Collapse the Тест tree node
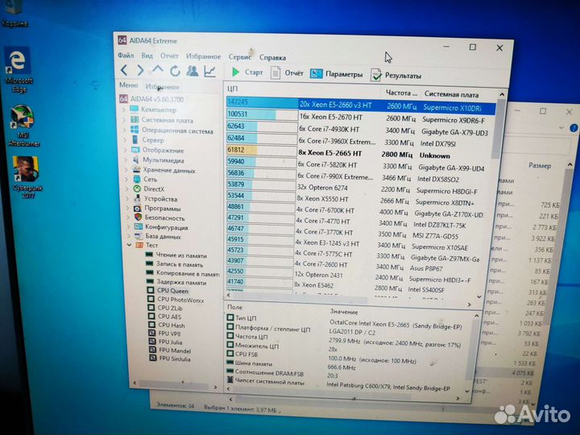Viewport: 580px width, 435px height. [x=130, y=245]
